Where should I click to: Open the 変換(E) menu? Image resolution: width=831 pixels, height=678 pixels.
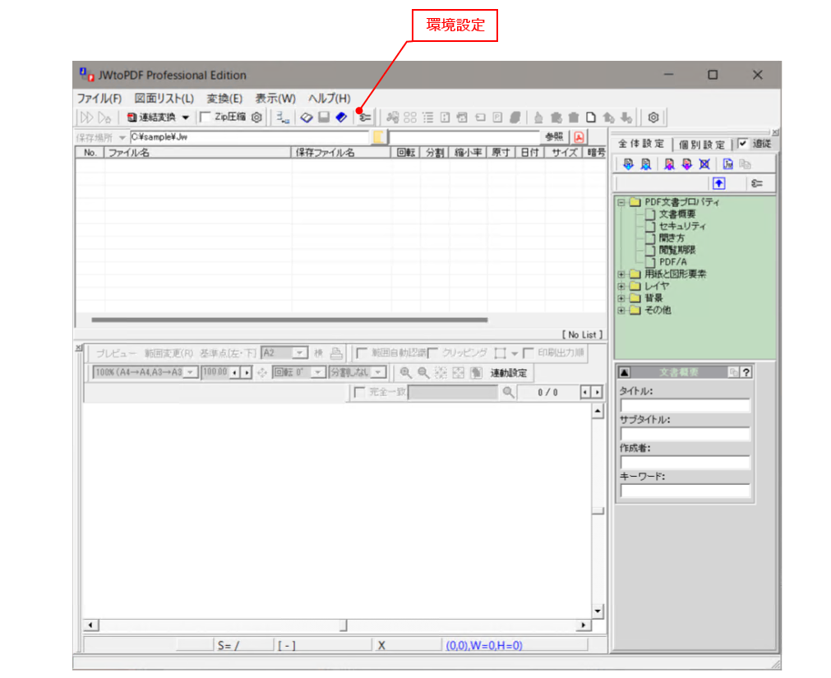(224, 98)
